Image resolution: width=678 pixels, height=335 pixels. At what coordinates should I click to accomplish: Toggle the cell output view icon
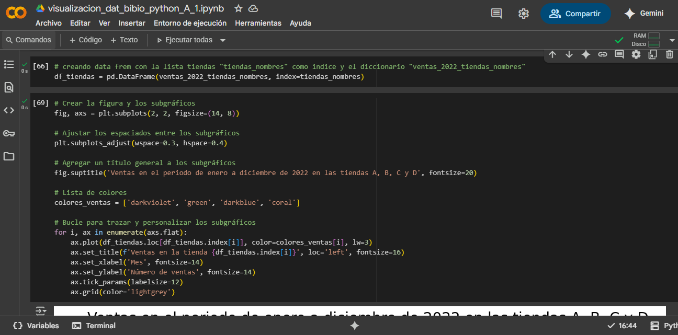point(41,311)
